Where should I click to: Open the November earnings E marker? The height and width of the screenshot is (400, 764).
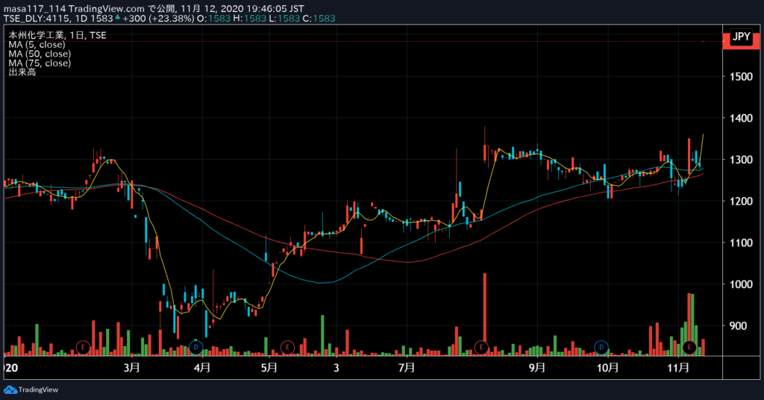point(689,347)
